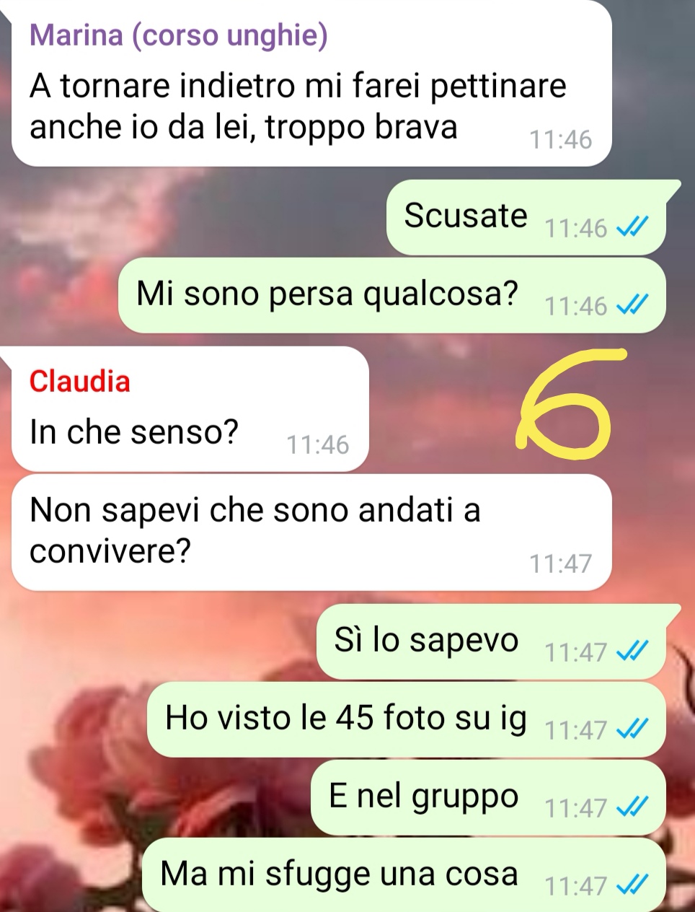Screen dimensions: 695x912
Task: Tap the double-check icon on 'Mi sono persa qualcosa?'
Action: [x=633, y=306]
